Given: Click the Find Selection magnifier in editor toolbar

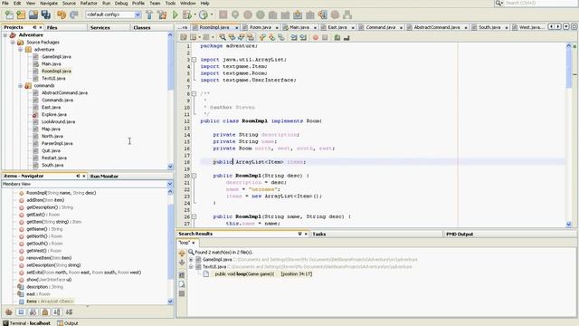Looking at the screenshot, I should click(x=223, y=37).
